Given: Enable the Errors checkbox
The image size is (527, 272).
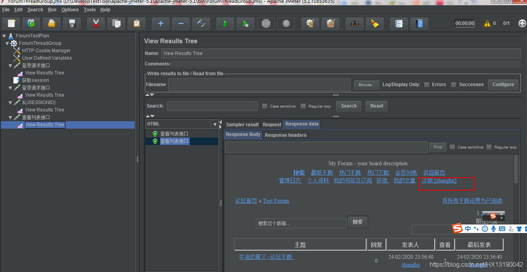Looking at the screenshot, I should 427,85.
